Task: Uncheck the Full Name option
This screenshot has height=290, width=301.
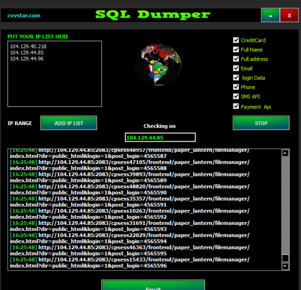Action: pos(236,50)
